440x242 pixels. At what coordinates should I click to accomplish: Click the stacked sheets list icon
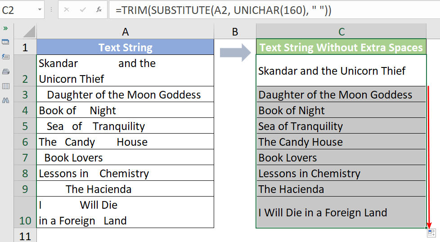click(x=6, y=71)
